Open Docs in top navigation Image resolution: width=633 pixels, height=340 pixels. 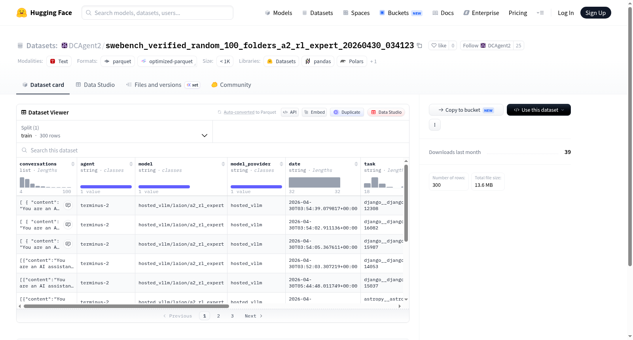pyautogui.click(x=443, y=13)
